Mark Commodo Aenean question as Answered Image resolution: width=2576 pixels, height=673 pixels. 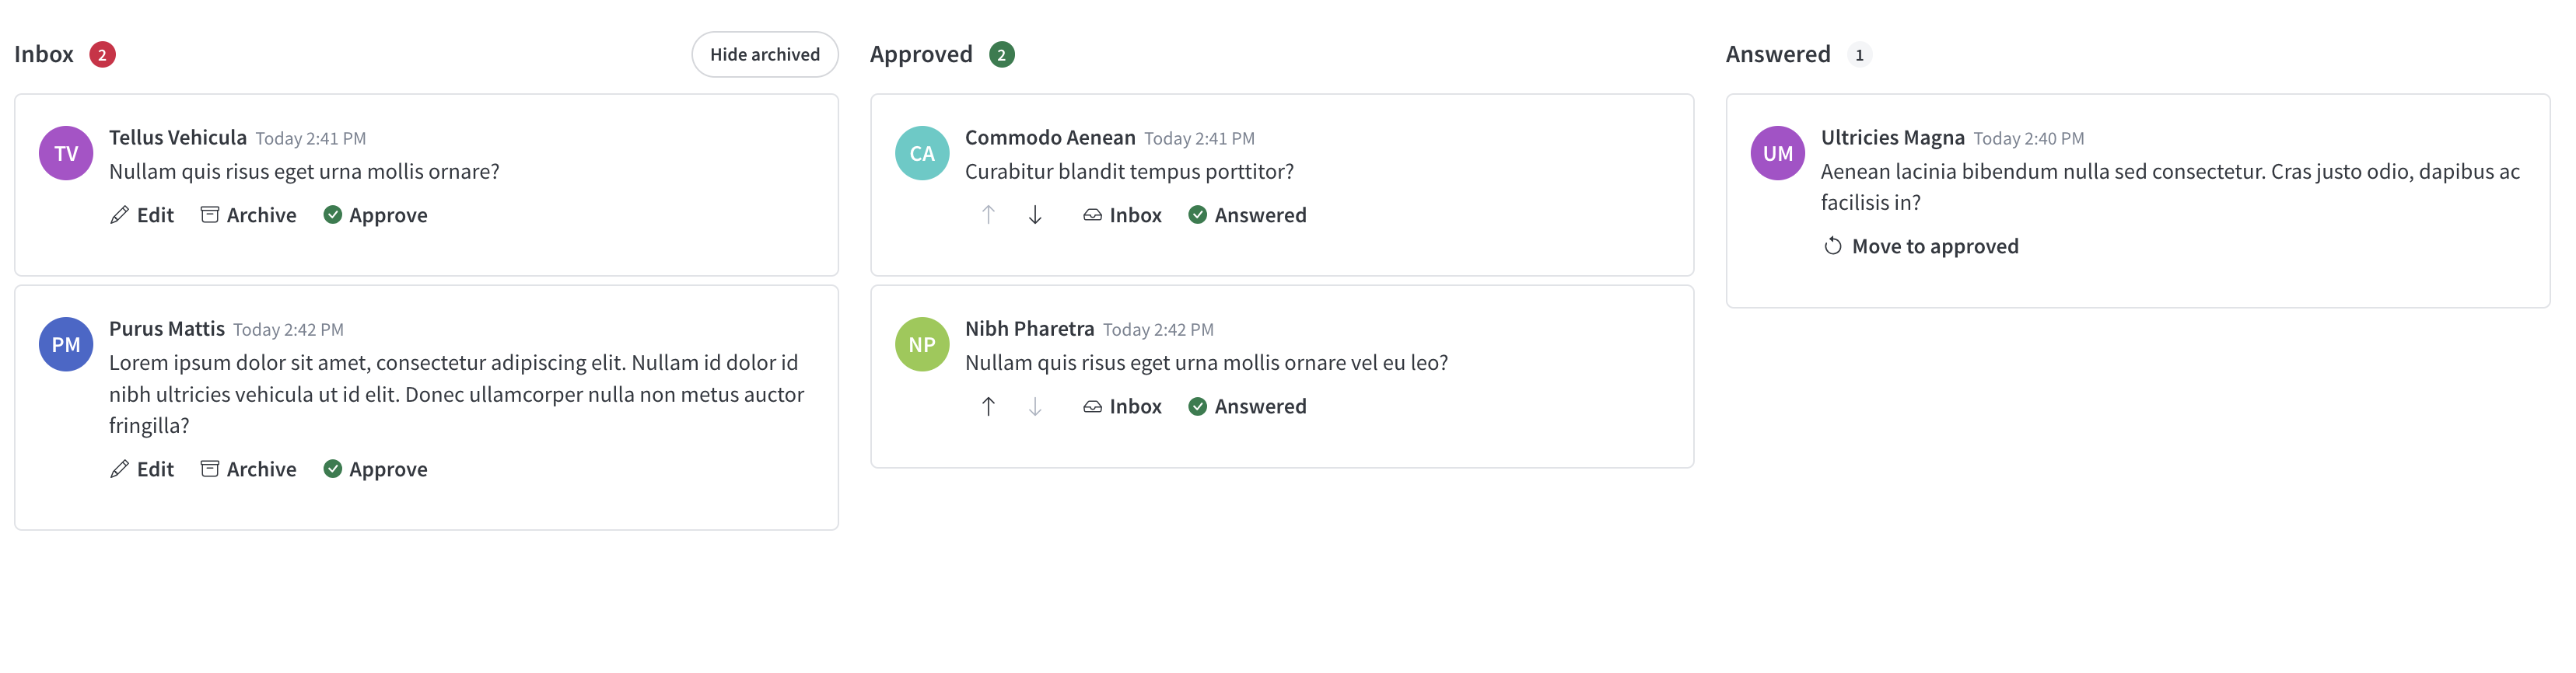click(x=1247, y=214)
